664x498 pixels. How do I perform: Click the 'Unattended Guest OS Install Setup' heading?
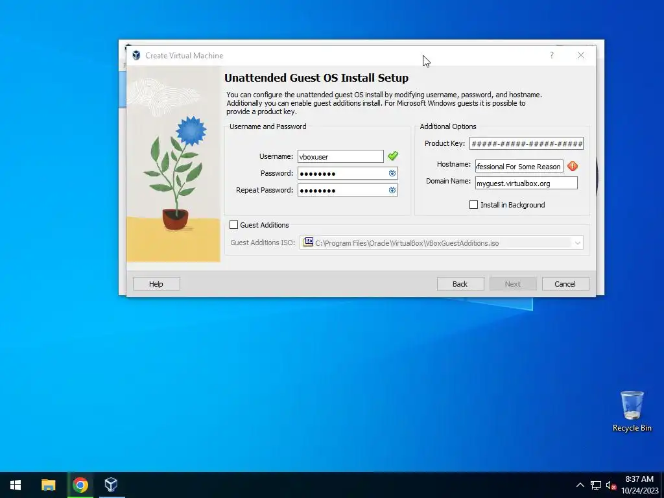[316, 78]
